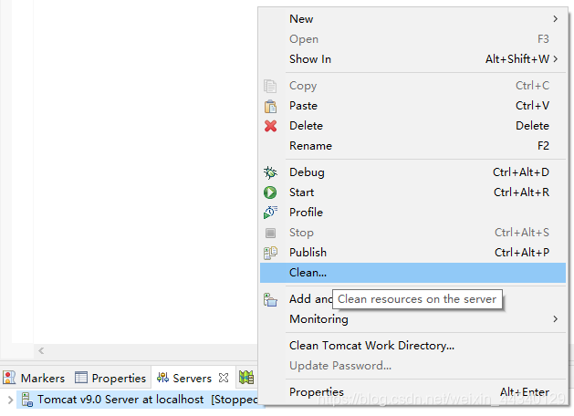Select Rename in the context menu
This screenshot has width=574, height=416.
[x=310, y=146]
